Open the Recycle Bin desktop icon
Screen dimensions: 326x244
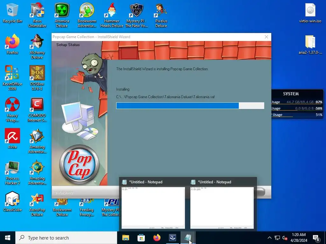[12, 13]
